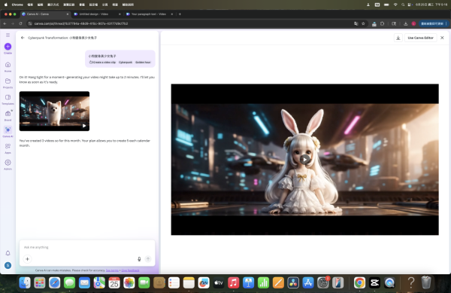The height and width of the screenshot is (293, 451).
Task: Click the Cyberpunk style chip
Action: (126, 63)
